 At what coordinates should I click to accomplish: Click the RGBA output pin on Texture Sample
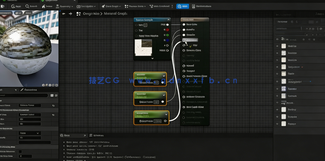(168, 50)
